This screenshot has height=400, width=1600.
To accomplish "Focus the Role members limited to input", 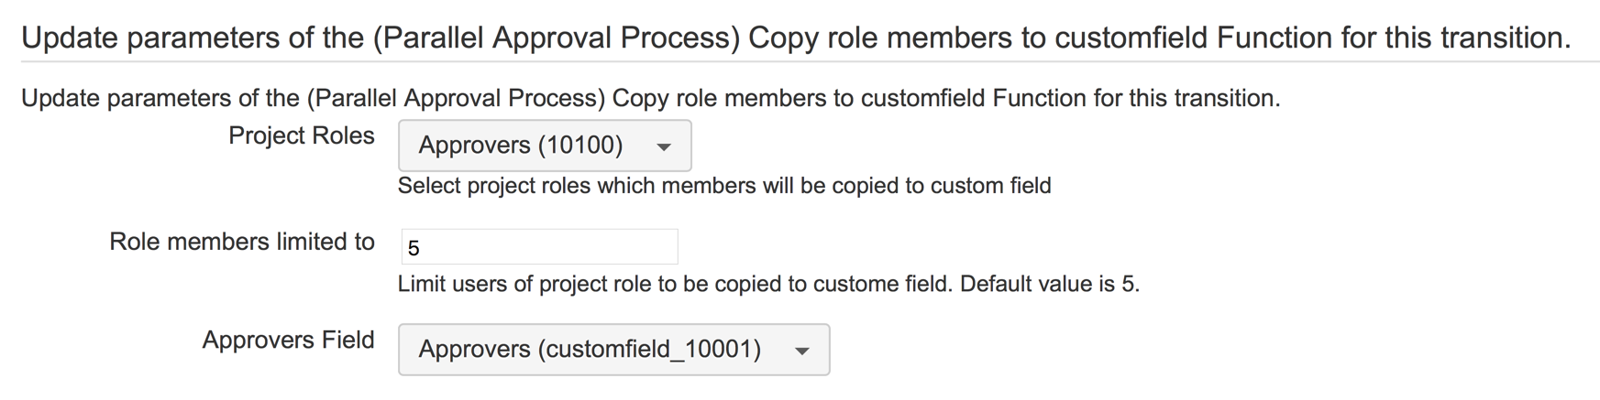I will (x=539, y=247).
